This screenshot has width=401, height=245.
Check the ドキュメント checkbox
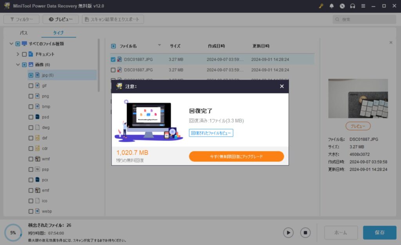click(x=24, y=54)
